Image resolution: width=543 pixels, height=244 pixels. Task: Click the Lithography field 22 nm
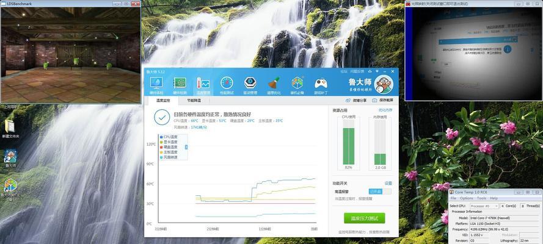point(530,240)
